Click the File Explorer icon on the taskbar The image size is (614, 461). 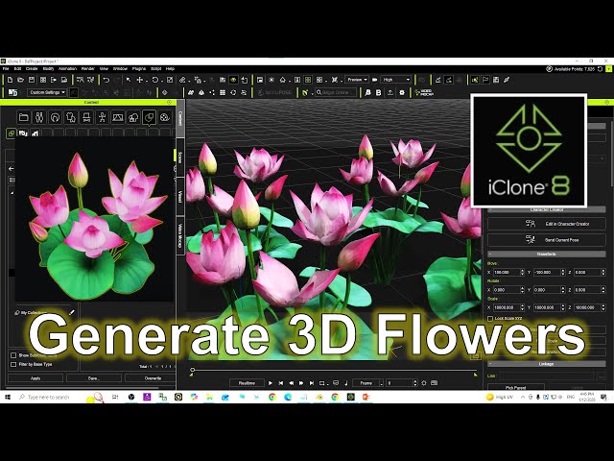(x=209, y=397)
